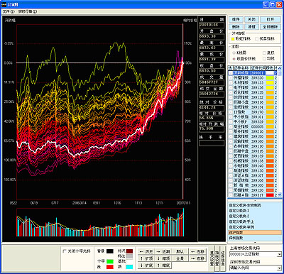Select the K线图 radio option

234,53
